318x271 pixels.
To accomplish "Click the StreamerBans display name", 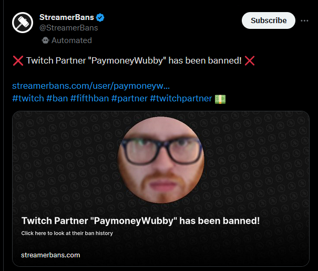I will tap(67, 17).
